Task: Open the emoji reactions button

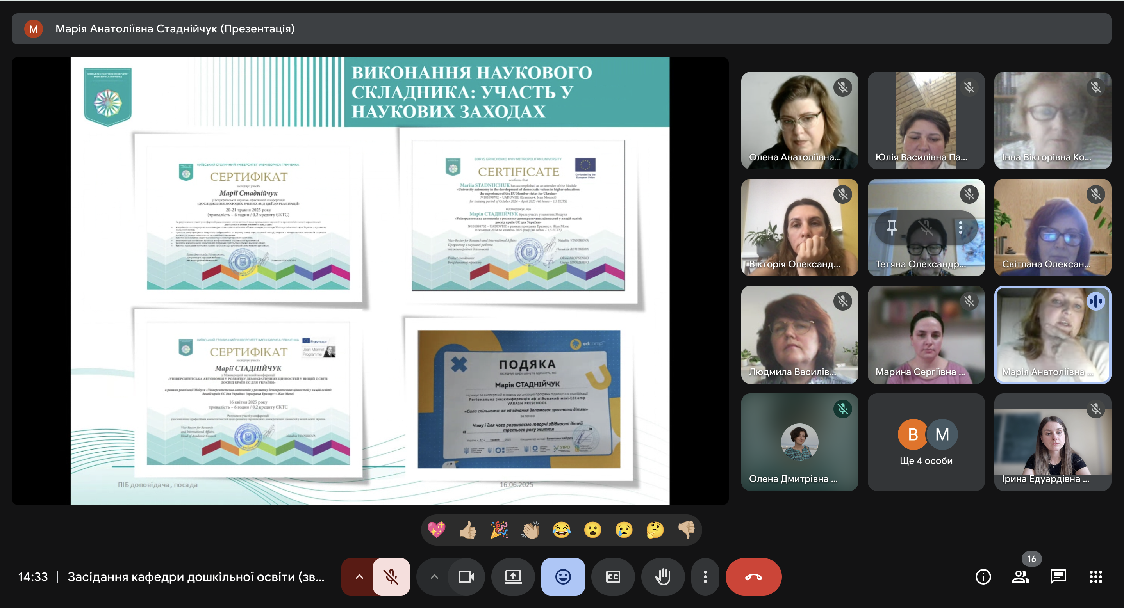Action: click(563, 577)
